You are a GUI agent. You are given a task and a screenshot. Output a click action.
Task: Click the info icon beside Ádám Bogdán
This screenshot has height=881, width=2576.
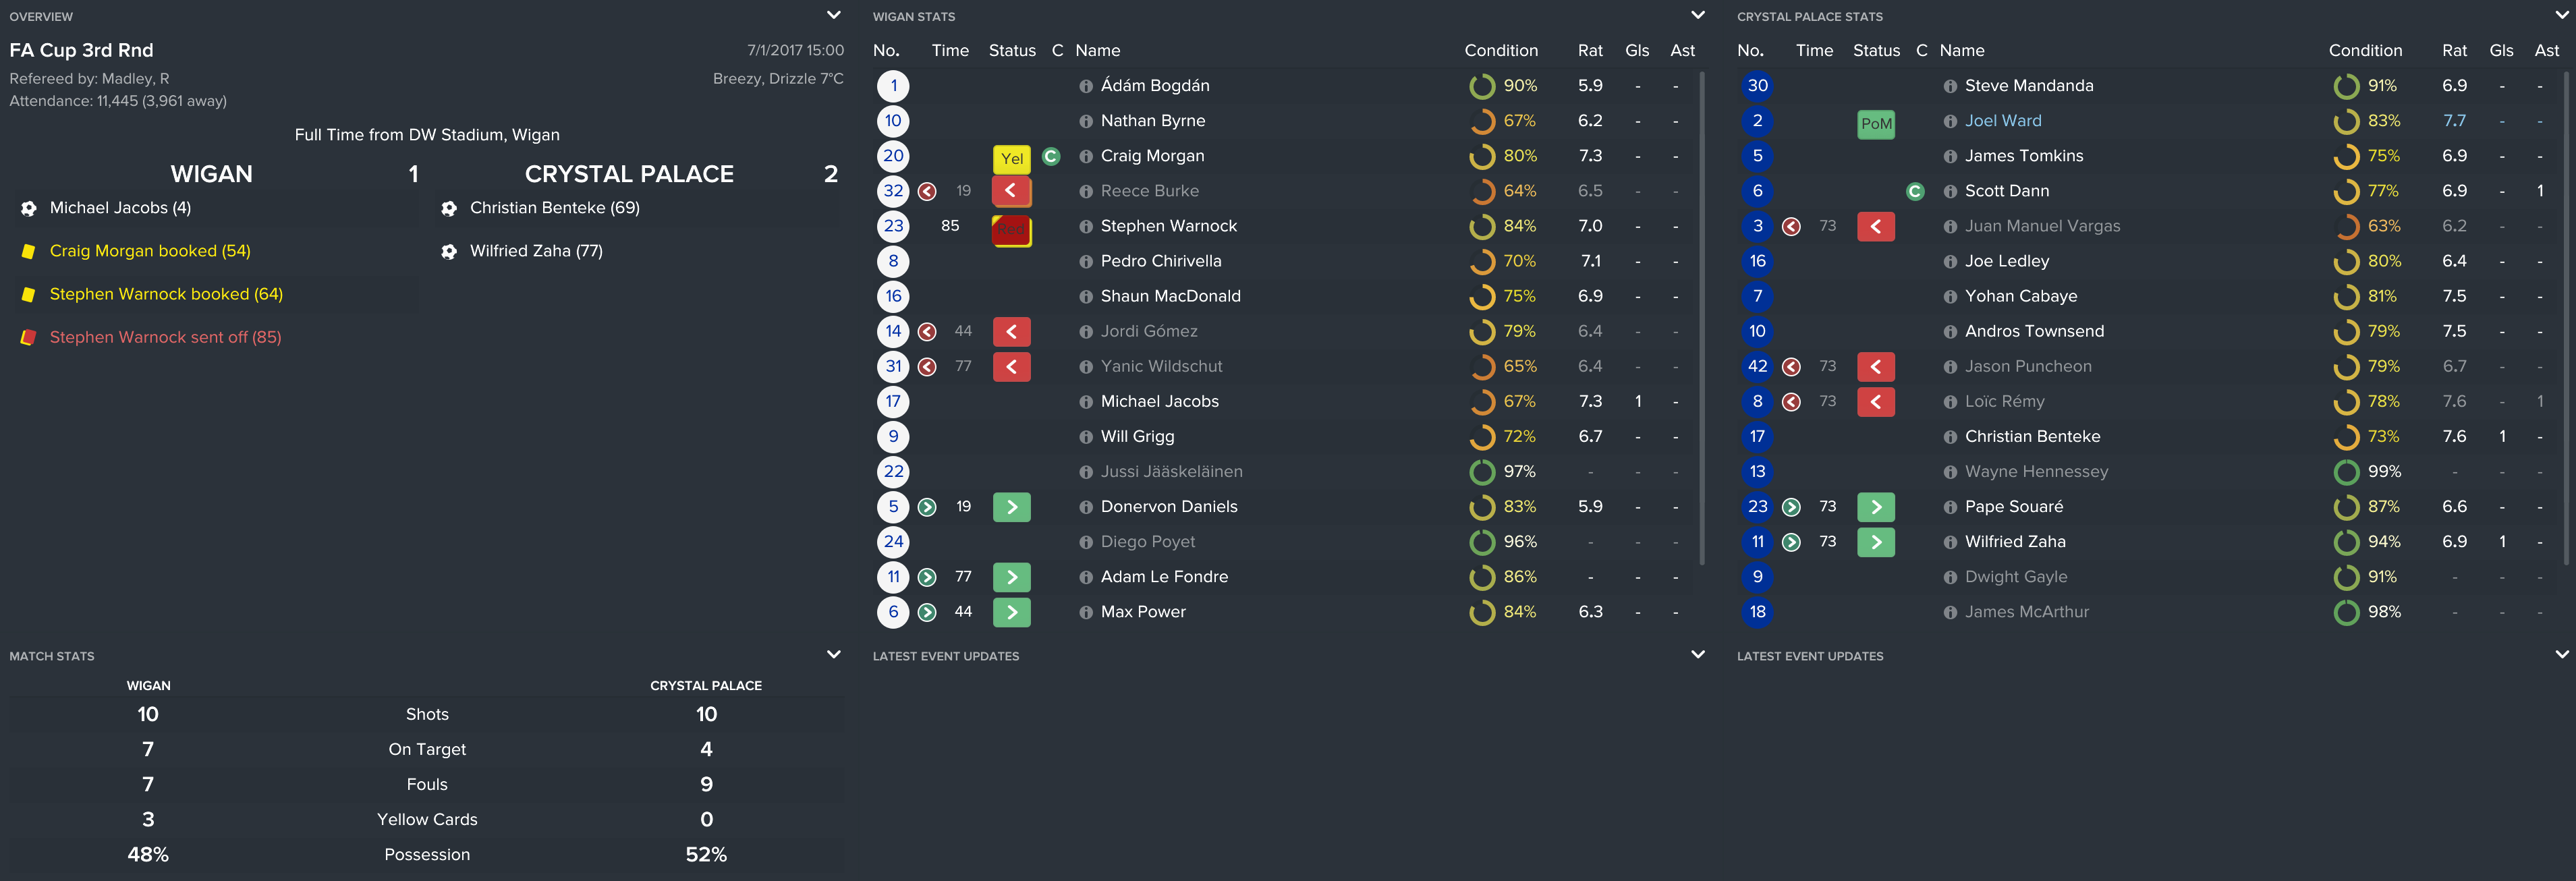pyautogui.click(x=1085, y=87)
